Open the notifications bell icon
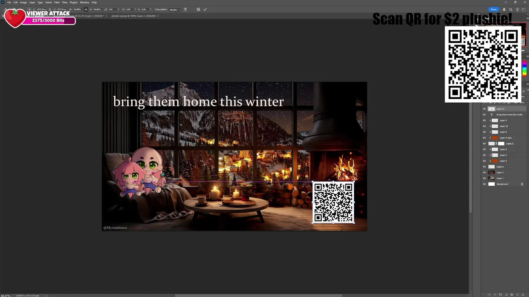Screen dimensions: 529x297 pyautogui.click(x=504, y=9)
